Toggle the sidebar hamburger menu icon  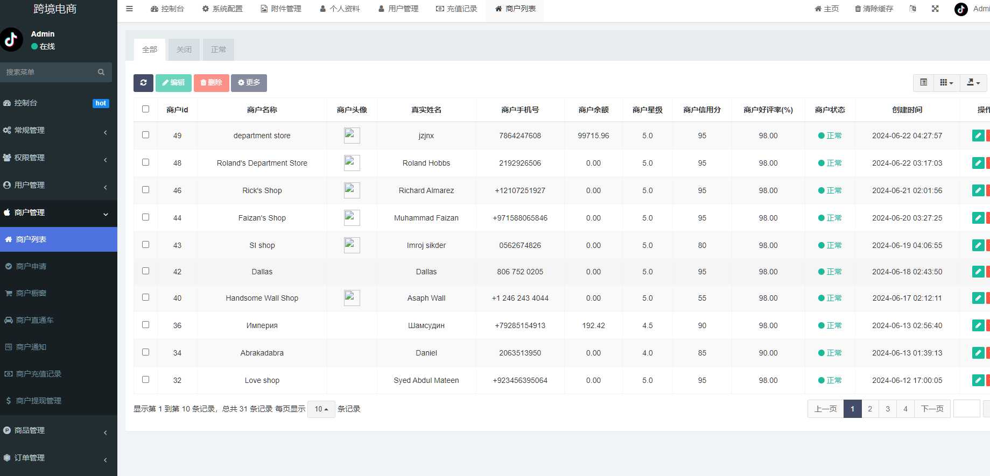click(x=129, y=9)
